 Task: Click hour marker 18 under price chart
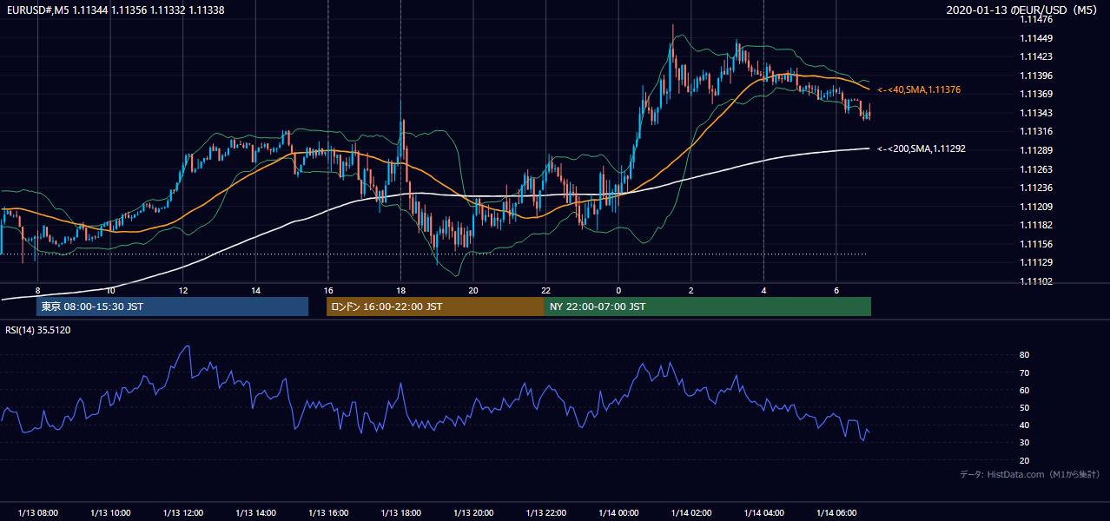pyautogui.click(x=400, y=290)
